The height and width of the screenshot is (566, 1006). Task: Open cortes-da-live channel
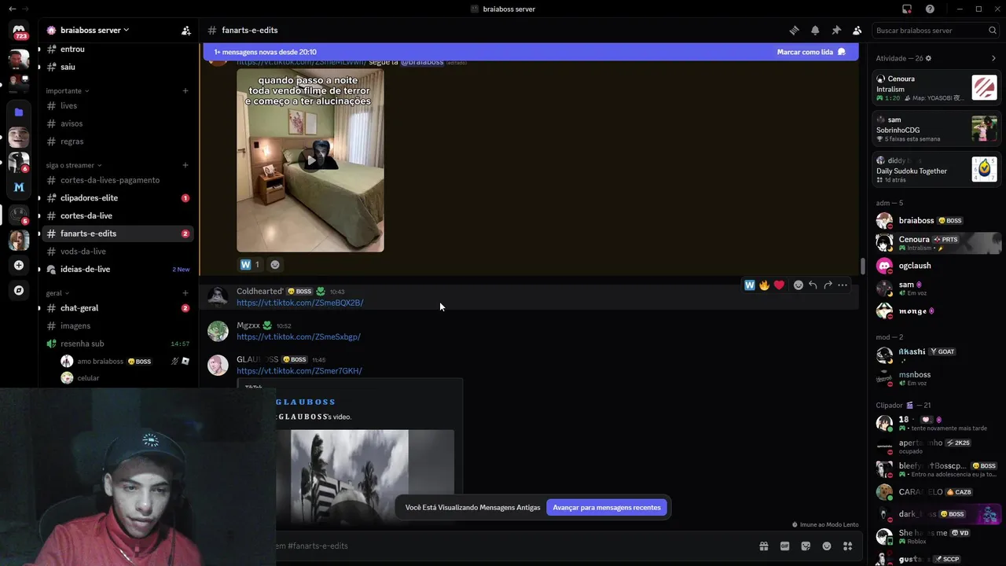(118, 215)
